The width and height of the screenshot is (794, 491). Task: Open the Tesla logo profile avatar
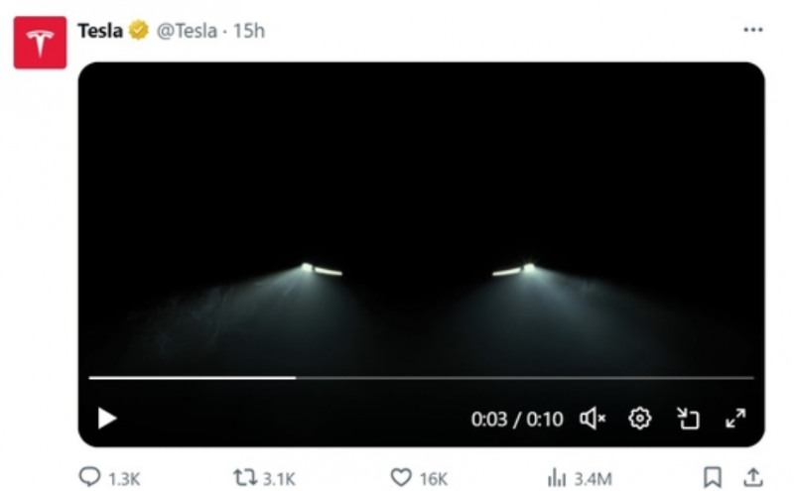[x=40, y=43]
